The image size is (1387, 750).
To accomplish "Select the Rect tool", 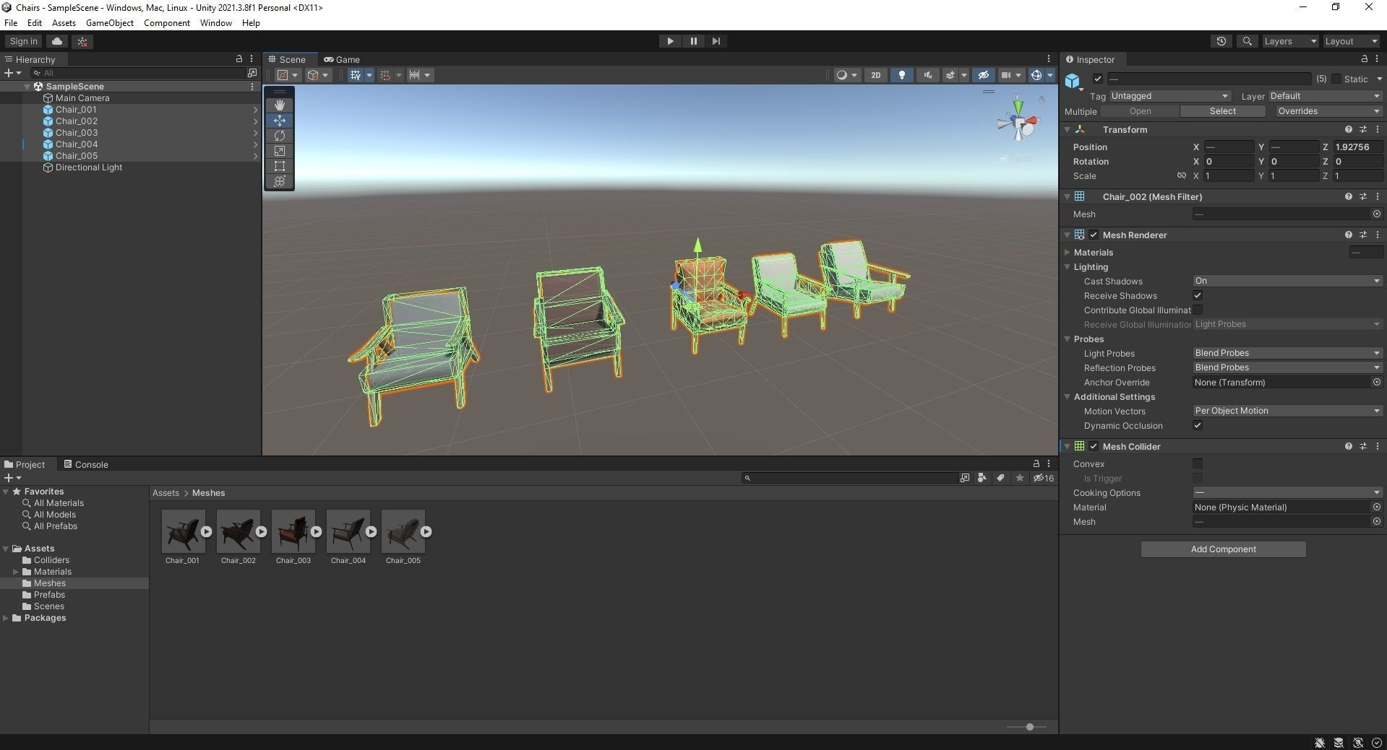I will 280,166.
